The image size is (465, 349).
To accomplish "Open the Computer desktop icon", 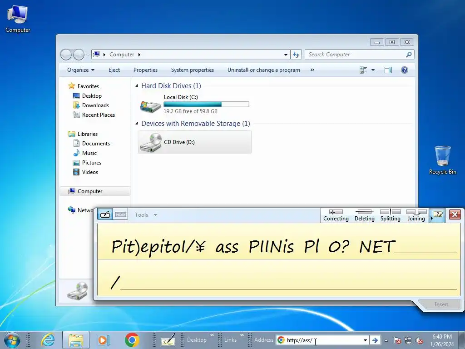I will click(x=18, y=19).
